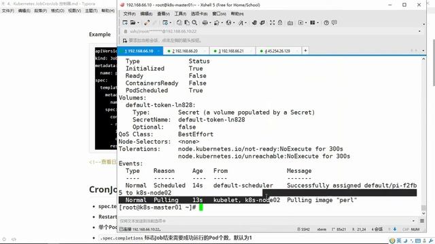
Task: Click the IME language indicator in system tray
Action: point(399,241)
